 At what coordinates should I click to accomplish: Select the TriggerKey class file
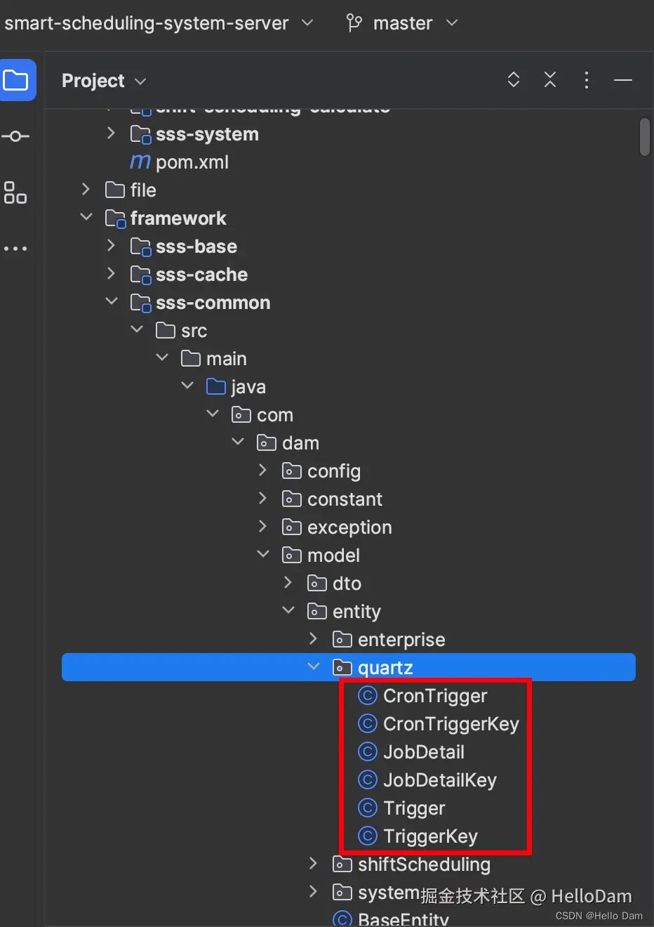click(430, 836)
